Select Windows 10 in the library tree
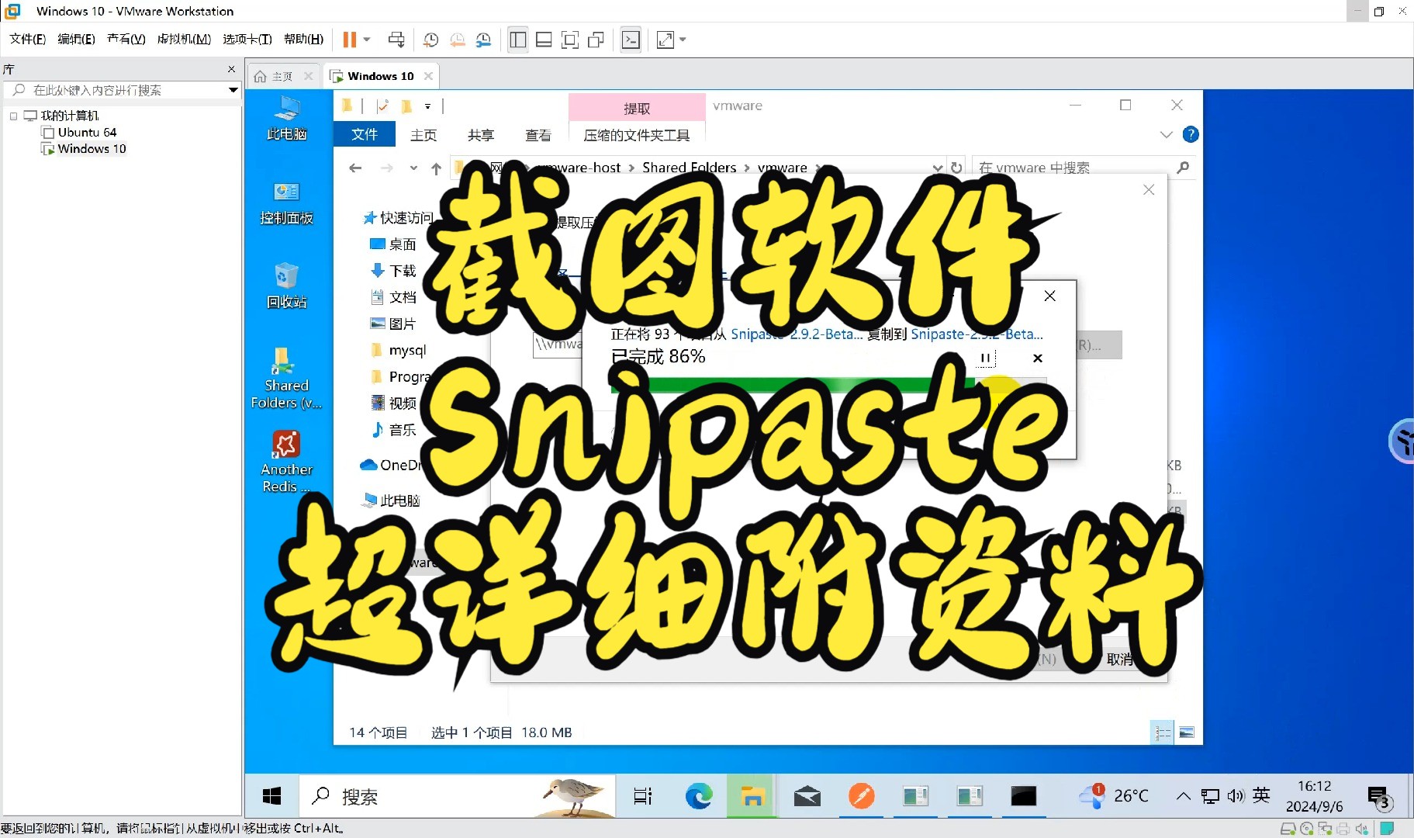This screenshot has height=838, width=1414. click(x=92, y=148)
